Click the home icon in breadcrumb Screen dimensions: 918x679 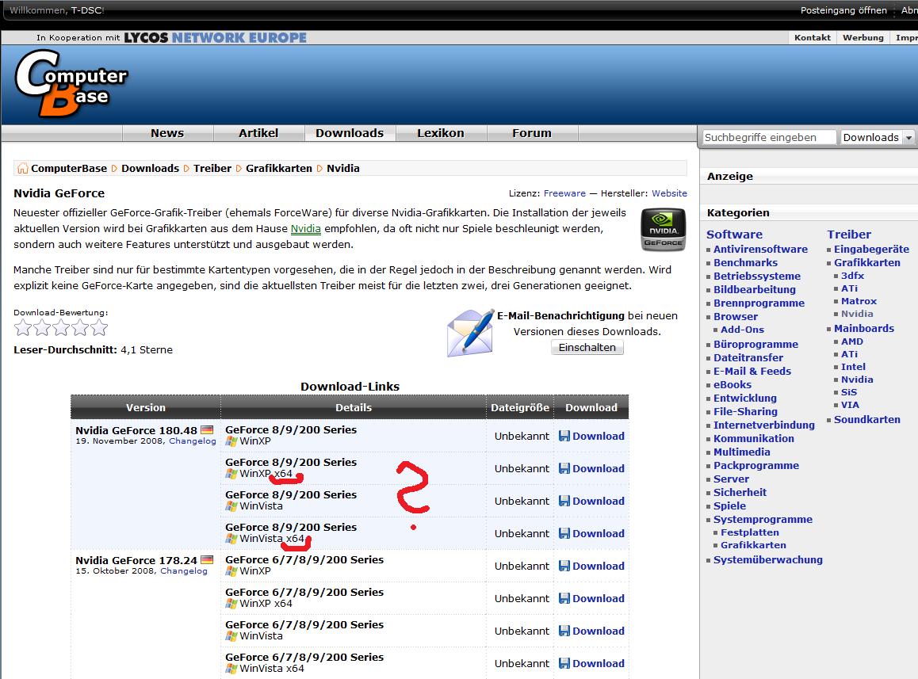click(x=22, y=169)
